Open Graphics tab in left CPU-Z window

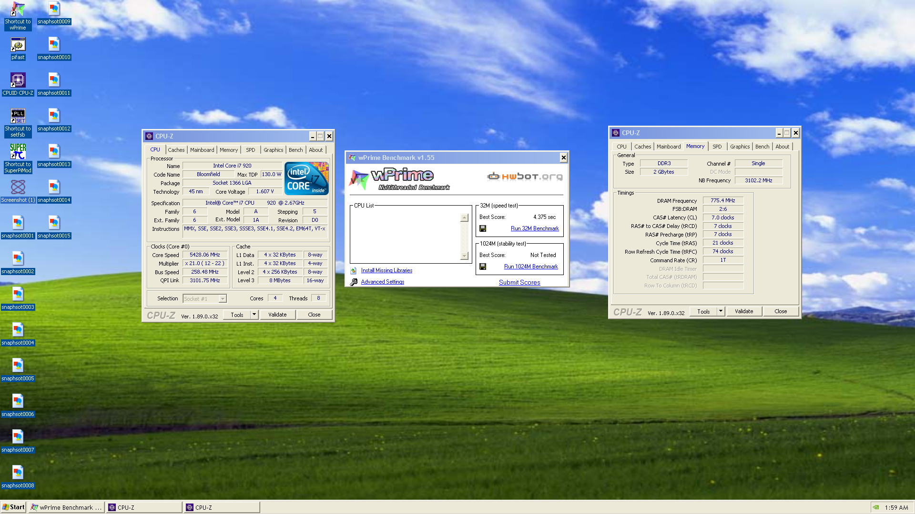click(274, 150)
